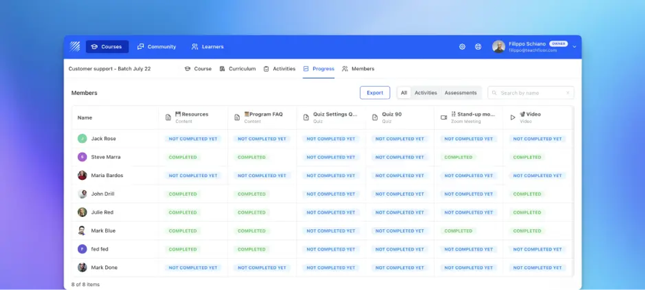Click the Courses graduation cap icon

click(x=95, y=47)
